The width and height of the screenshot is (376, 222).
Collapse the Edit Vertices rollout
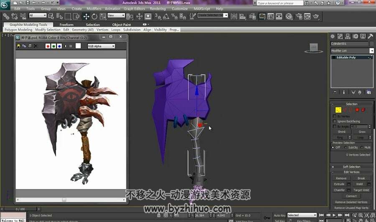pyautogui.click(x=351, y=172)
